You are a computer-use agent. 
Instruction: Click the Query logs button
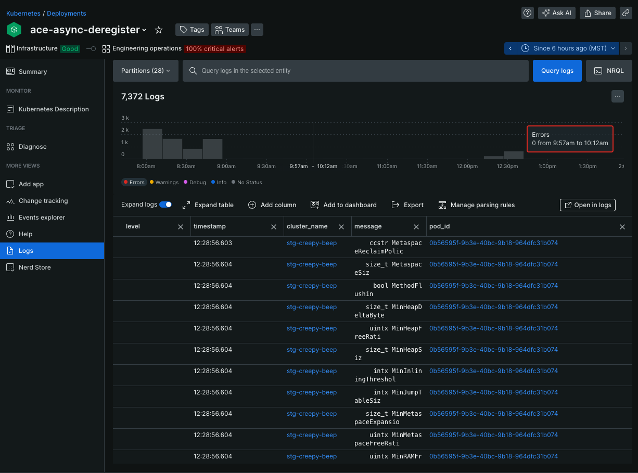[x=557, y=70]
